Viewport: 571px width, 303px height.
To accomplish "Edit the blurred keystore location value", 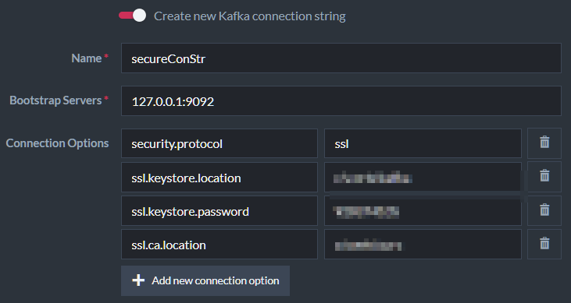I will pos(423,178).
